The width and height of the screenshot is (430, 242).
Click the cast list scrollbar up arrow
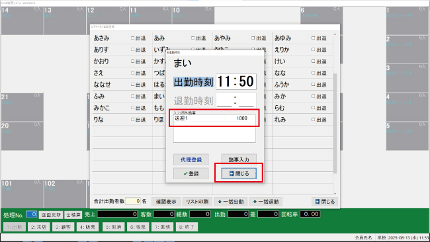click(x=335, y=34)
